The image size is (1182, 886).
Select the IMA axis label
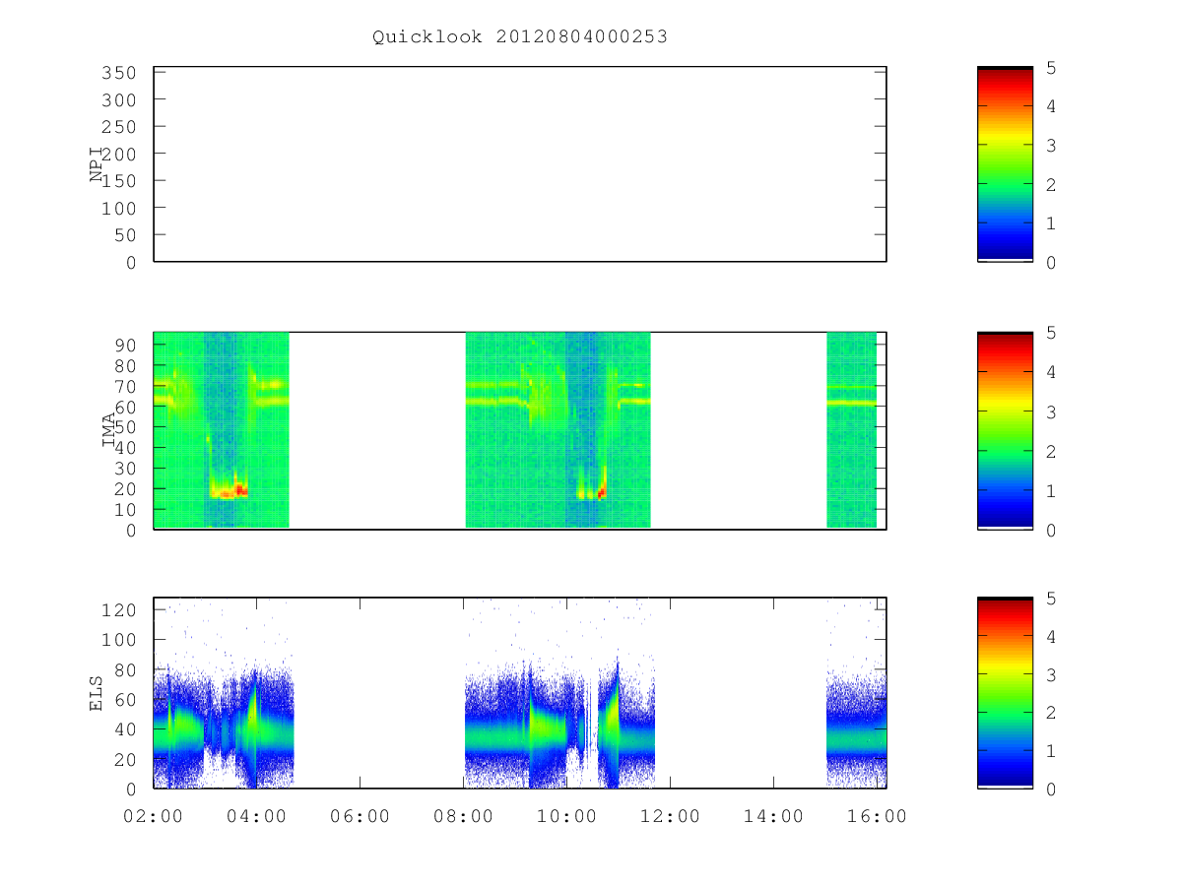(x=108, y=430)
